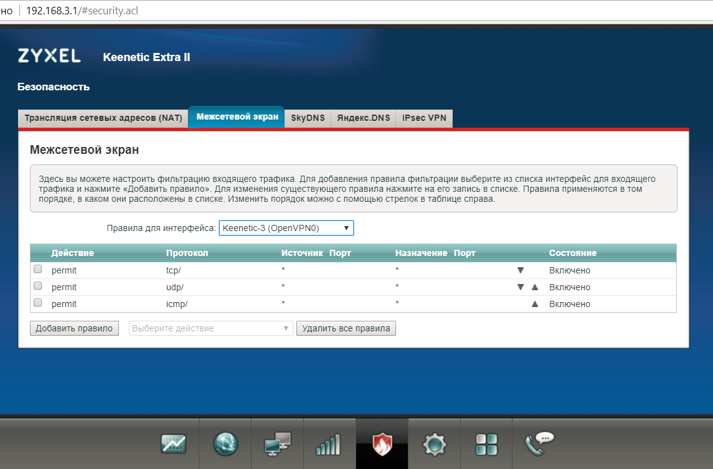Open the applications grid icon
The image size is (713, 469).
(486, 444)
